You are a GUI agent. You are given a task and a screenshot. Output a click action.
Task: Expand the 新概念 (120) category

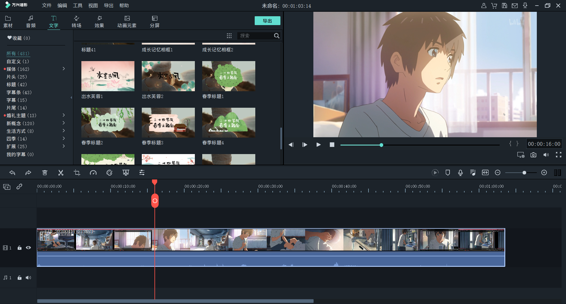(x=64, y=123)
